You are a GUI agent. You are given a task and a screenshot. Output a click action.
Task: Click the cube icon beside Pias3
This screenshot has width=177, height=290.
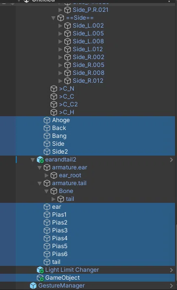pyautogui.click(x=47, y=230)
